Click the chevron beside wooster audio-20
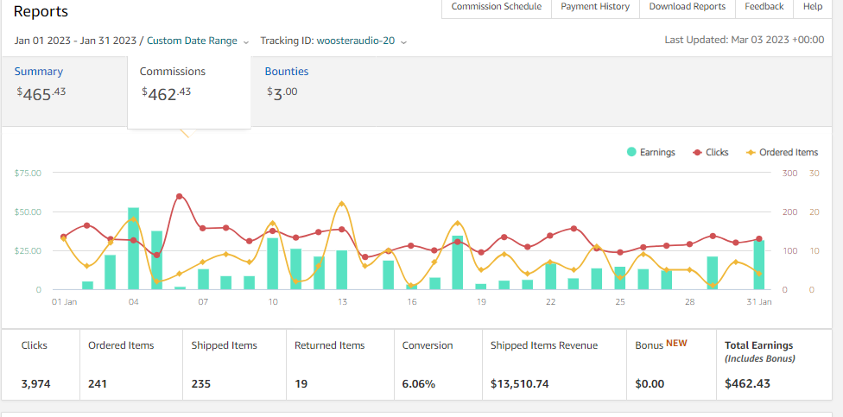 click(x=403, y=41)
